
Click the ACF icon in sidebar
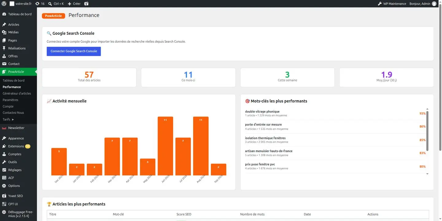pyautogui.click(x=4, y=178)
